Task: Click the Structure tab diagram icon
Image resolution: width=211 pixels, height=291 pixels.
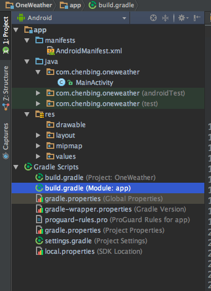Action: click(6, 107)
